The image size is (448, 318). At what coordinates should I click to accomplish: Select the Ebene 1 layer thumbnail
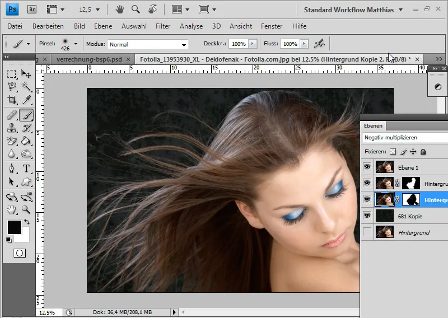(384, 167)
